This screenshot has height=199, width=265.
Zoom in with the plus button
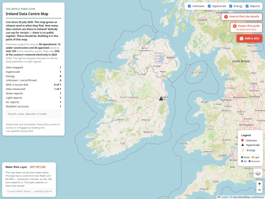coord(260,184)
